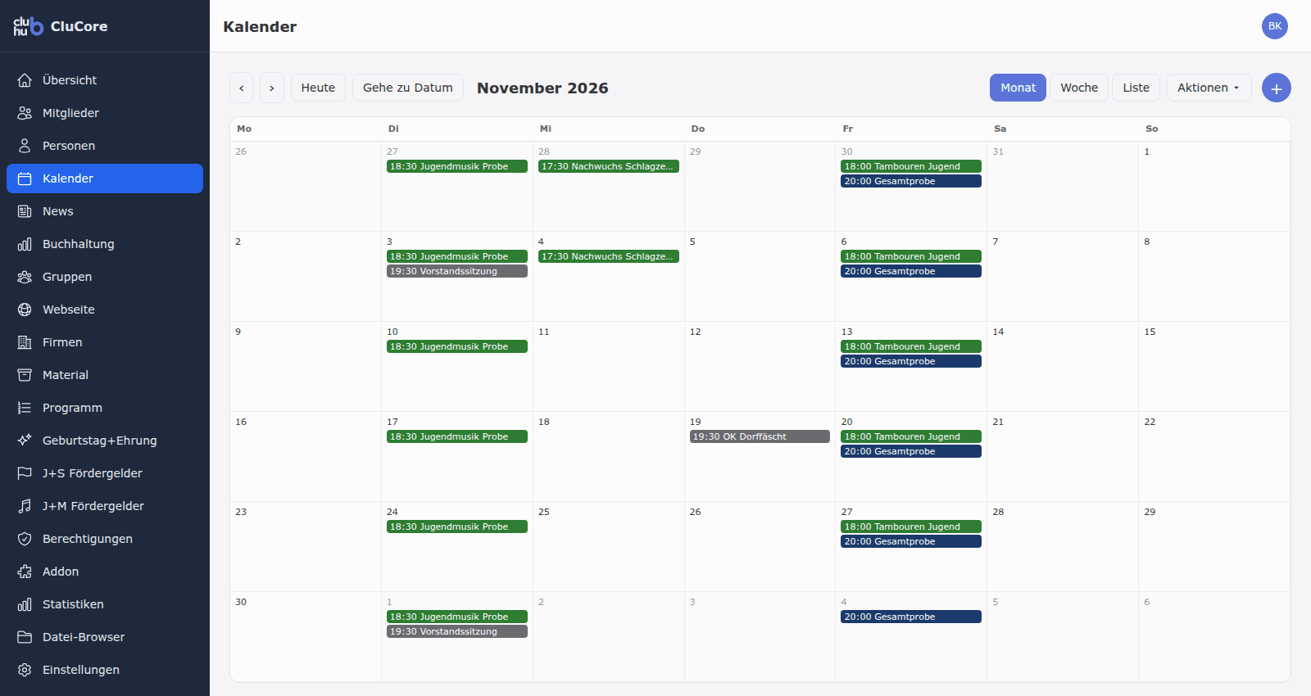The image size is (1311, 696).
Task: Open the 19:30 OK Dorffäscht event
Action: 760,436
